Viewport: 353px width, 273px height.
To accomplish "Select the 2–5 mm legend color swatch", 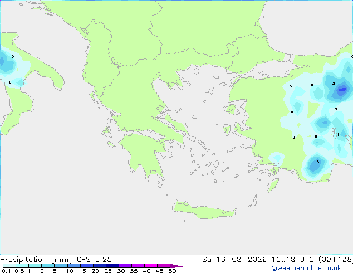I will point(48,266).
